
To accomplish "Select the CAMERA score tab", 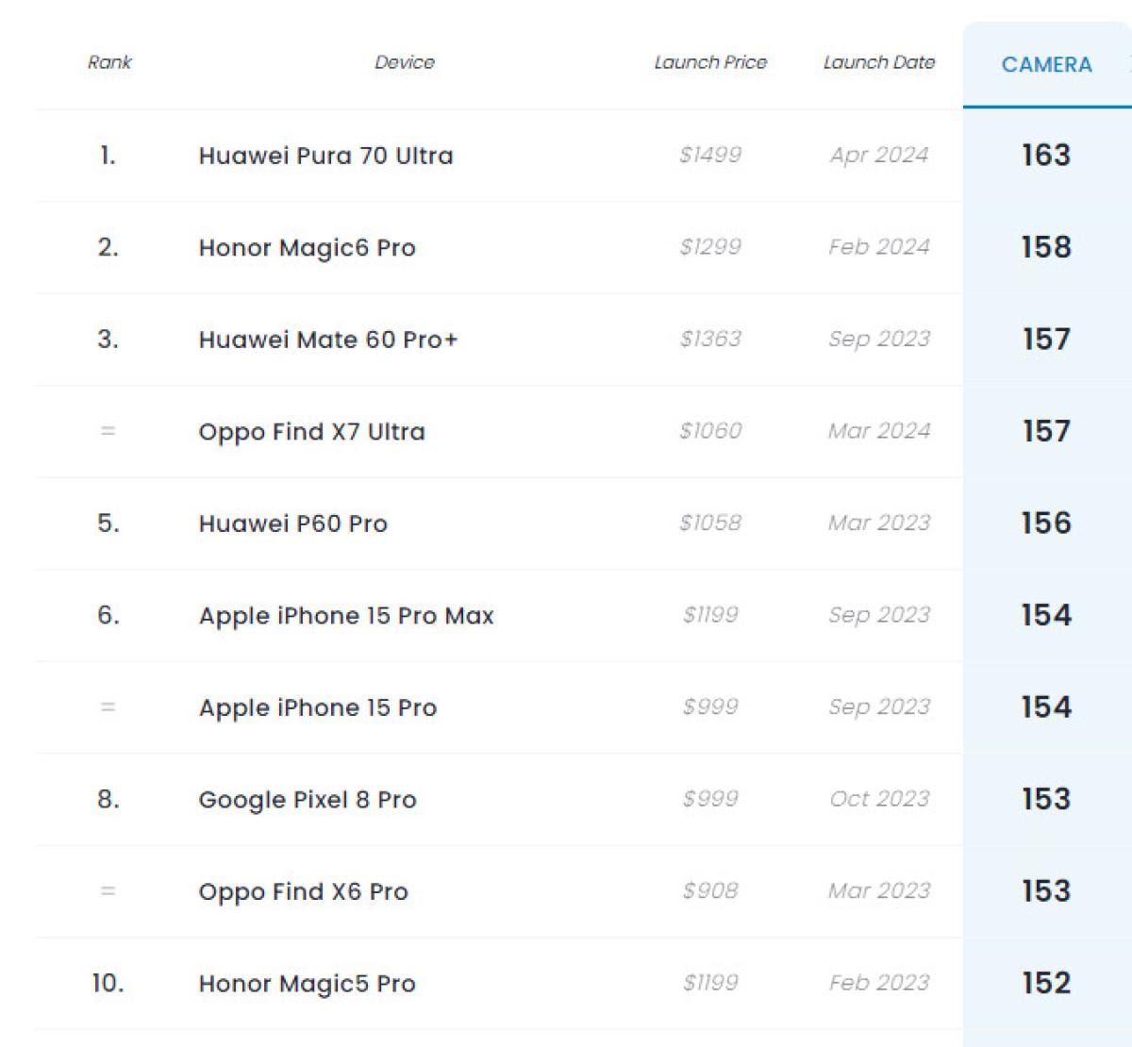I will coord(1046,65).
